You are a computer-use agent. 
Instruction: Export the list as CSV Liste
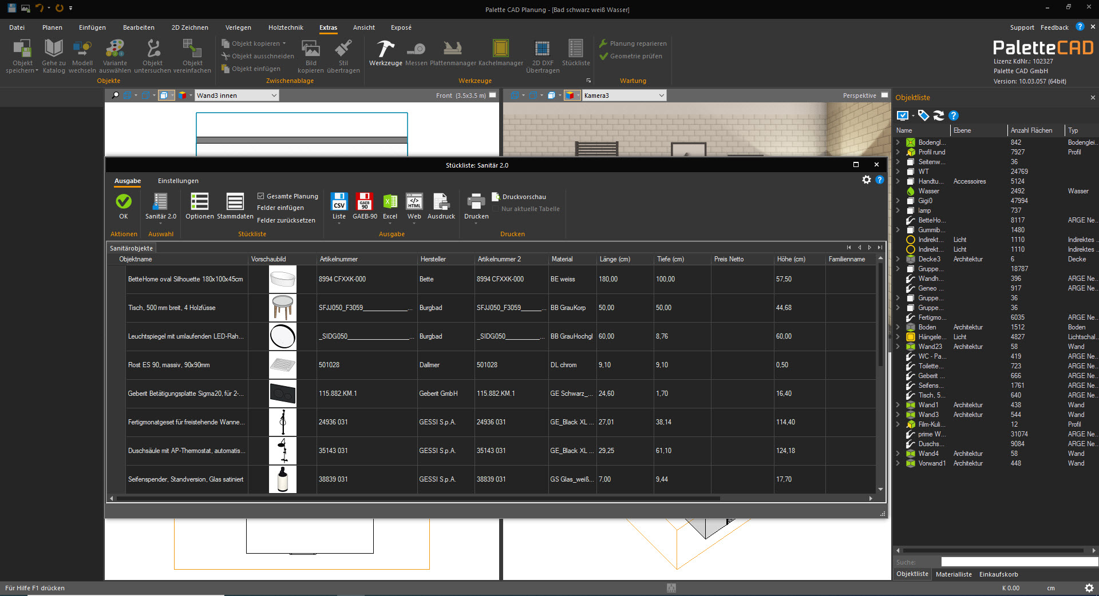339,206
